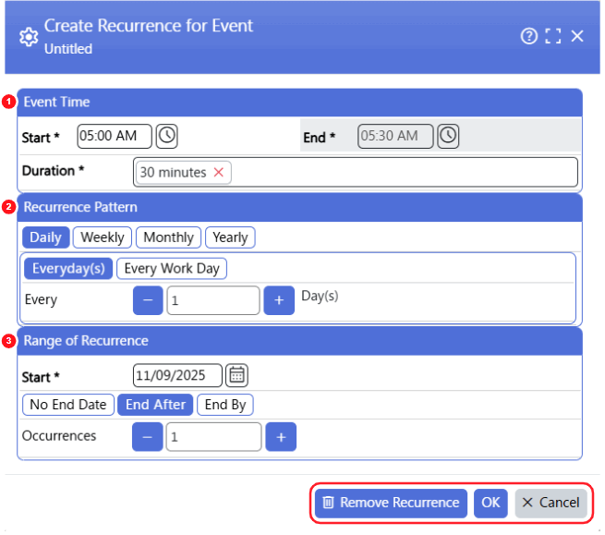Open the End time clock picker
The height and width of the screenshot is (535, 605).
pos(448,136)
